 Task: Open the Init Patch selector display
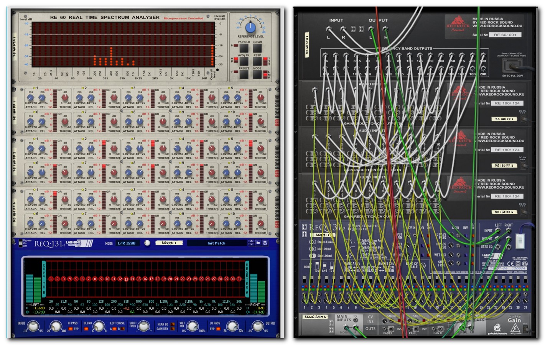click(216, 243)
